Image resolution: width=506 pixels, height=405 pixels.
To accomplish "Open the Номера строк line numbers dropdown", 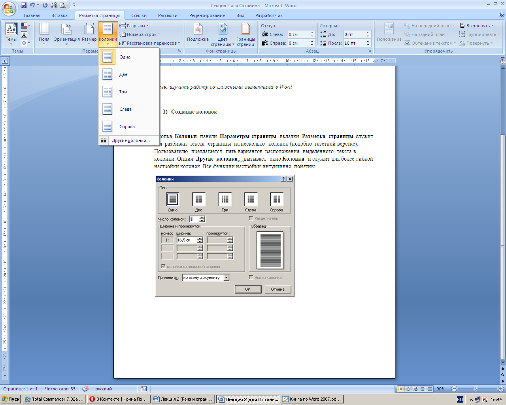I will (140, 34).
